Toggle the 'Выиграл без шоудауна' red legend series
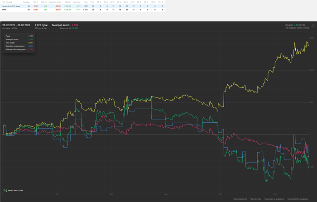The width and height of the screenshot is (317, 202). [x=298, y=199]
